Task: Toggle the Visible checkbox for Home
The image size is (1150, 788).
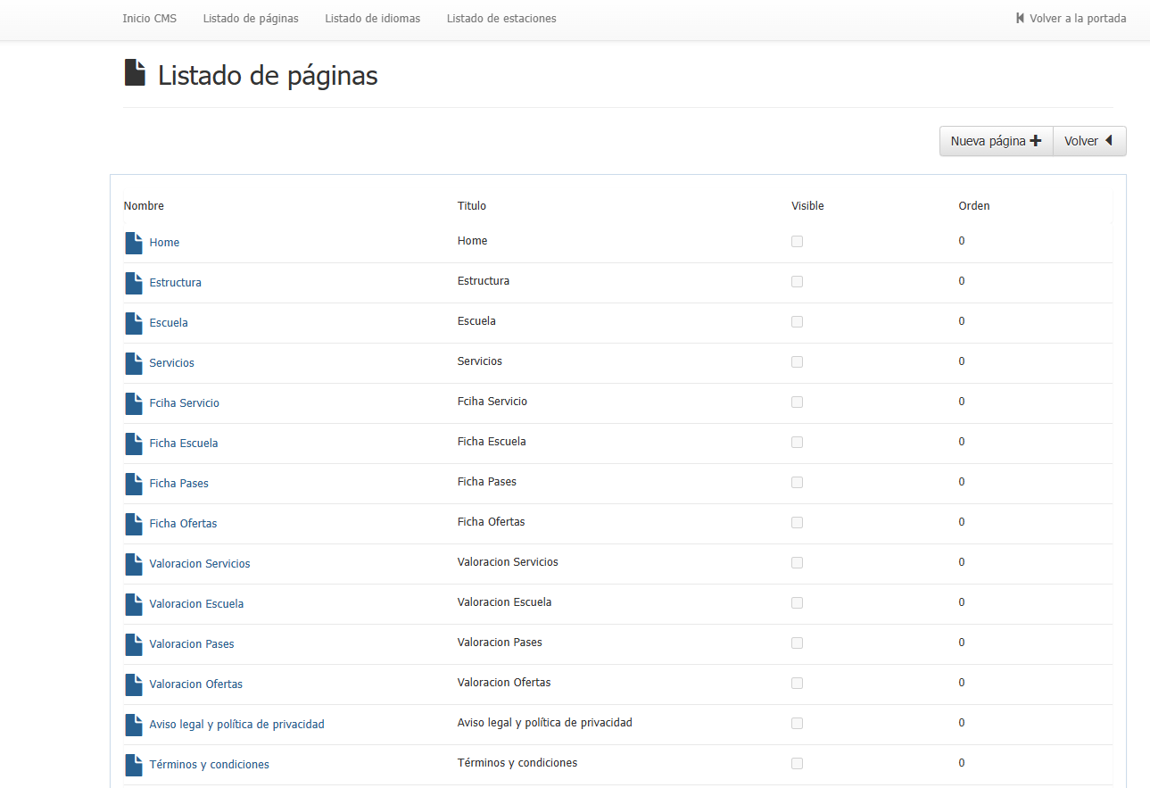Action: [797, 242]
